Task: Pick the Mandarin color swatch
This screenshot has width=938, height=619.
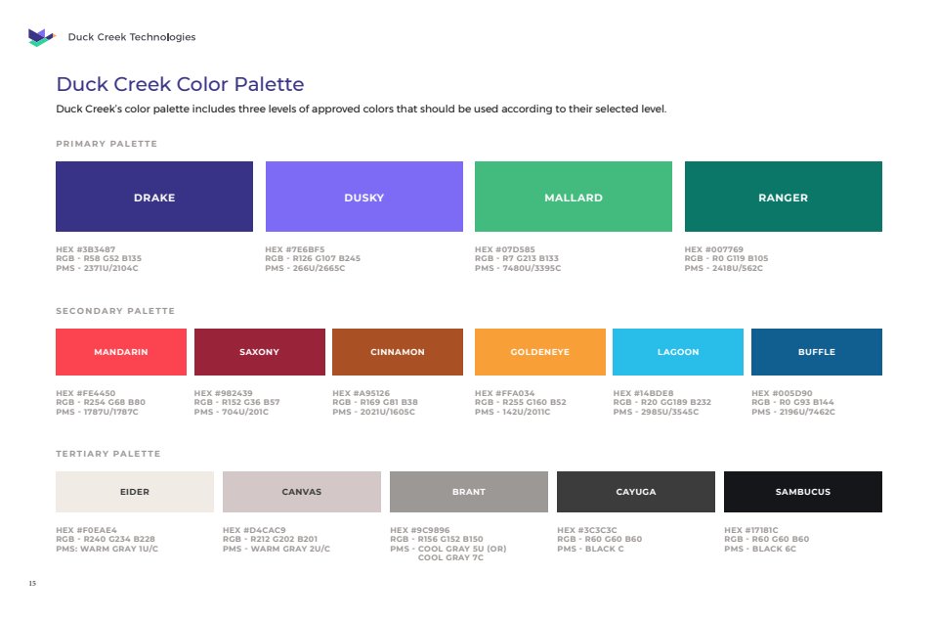Action: 121,352
